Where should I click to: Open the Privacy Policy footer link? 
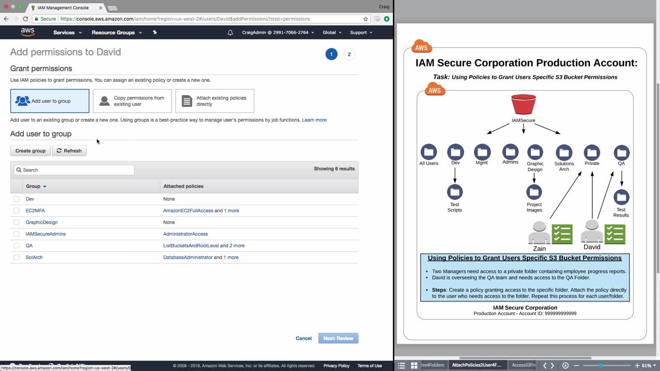(337, 366)
